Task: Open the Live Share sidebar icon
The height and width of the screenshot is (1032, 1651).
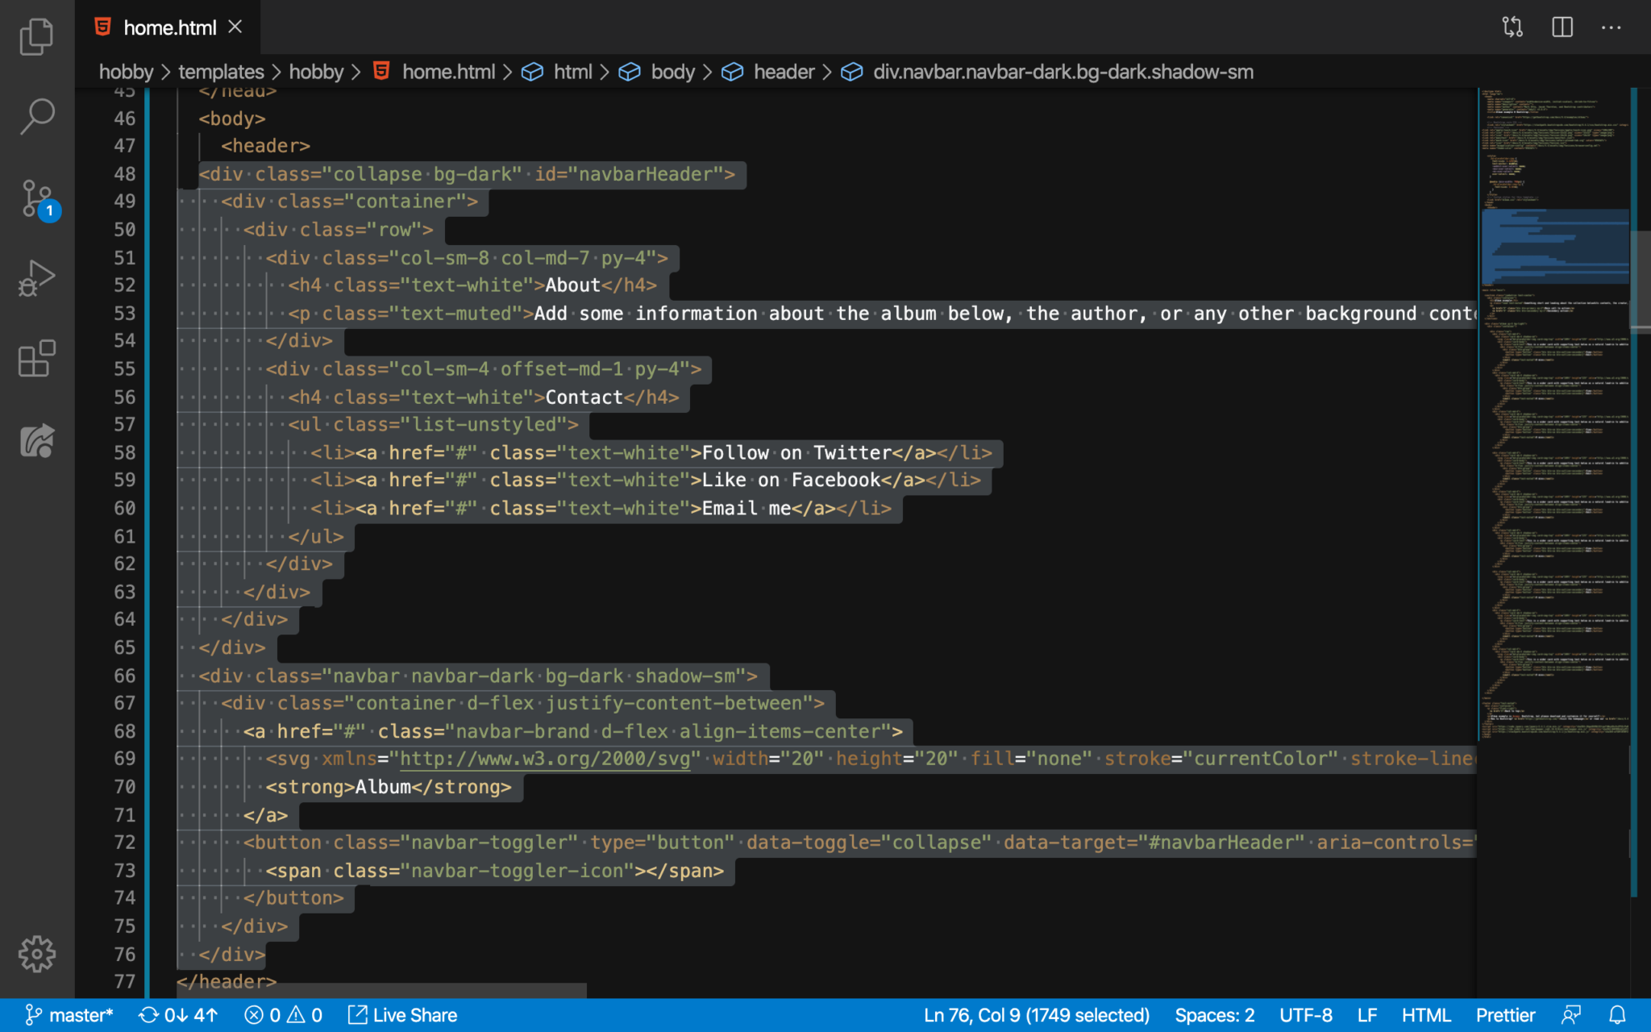Action: click(x=36, y=439)
